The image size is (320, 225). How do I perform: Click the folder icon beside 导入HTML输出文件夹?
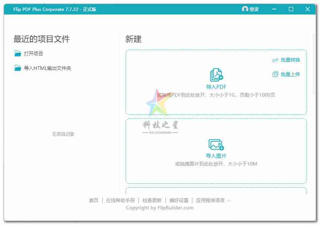click(x=18, y=68)
